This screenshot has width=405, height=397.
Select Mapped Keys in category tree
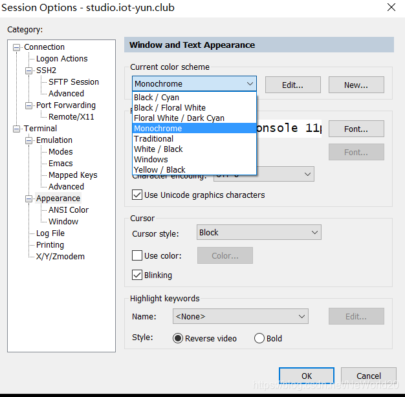[73, 175]
